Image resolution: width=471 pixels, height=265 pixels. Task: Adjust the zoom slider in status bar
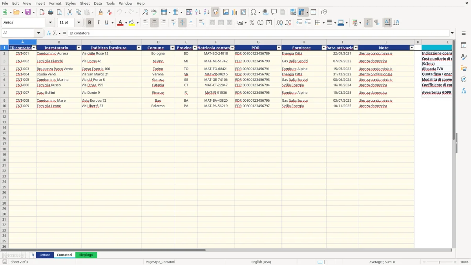point(440,262)
